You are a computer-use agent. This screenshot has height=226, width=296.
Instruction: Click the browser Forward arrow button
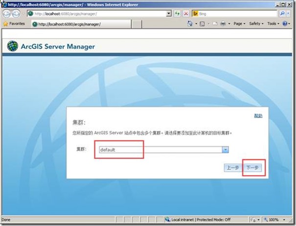[x=16, y=14]
